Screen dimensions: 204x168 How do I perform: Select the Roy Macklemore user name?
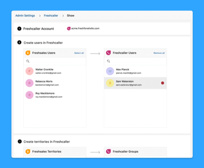pos(45,93)
